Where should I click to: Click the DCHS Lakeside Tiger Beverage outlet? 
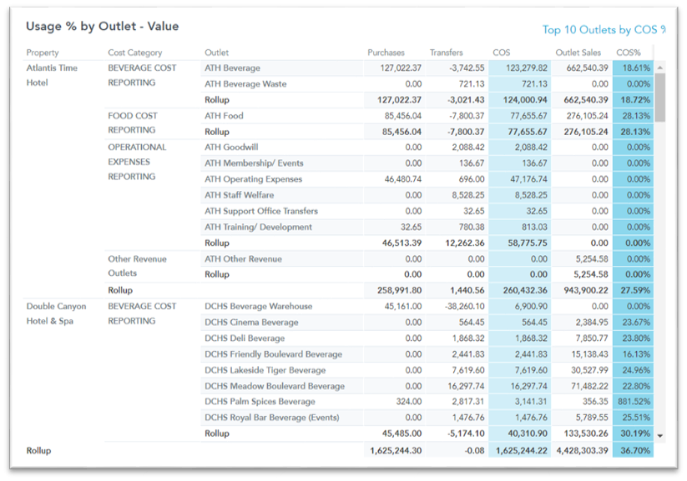point(265,370)
